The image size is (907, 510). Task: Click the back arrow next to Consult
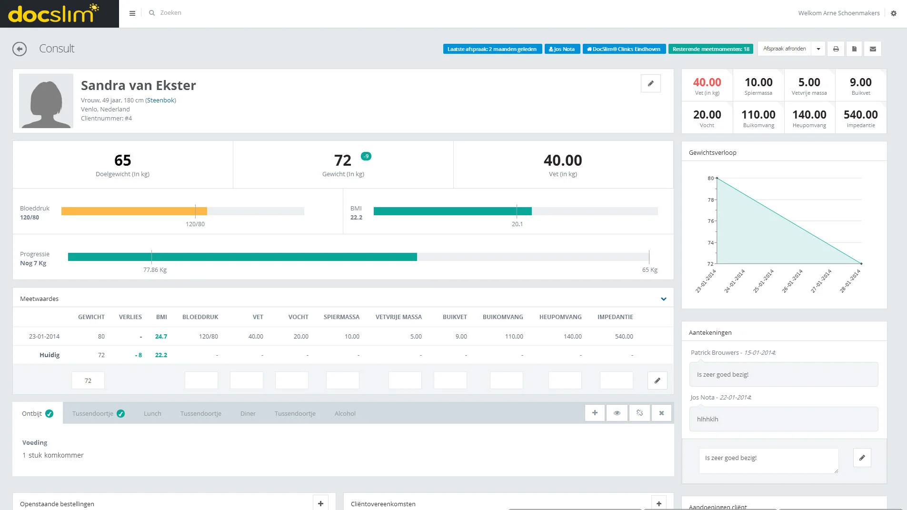tap(20, 49)
